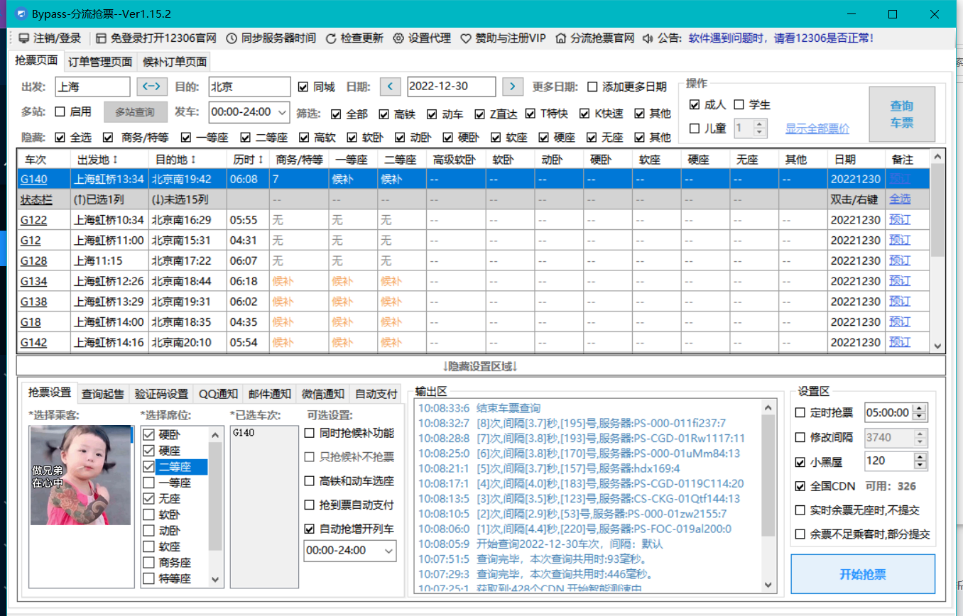This screenshot has height=616, width=963.
Task: Open the 查询起售 settings tab
Action: tap(103, 394)
